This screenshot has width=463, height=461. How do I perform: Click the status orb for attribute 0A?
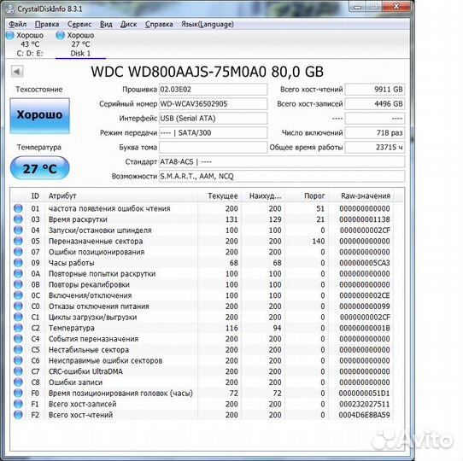(18, 273)
